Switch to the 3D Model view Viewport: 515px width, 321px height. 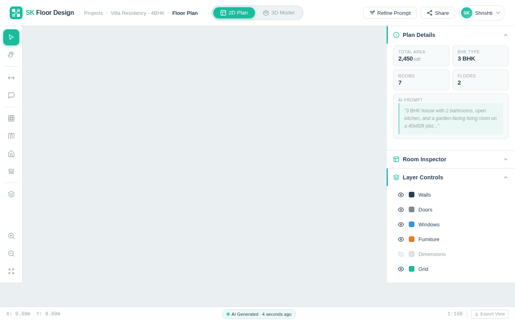pos(279,13)
